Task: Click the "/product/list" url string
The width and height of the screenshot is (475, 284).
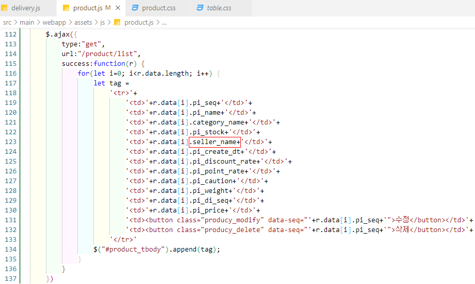Action: pyautogui.click(x=107, y=54)
